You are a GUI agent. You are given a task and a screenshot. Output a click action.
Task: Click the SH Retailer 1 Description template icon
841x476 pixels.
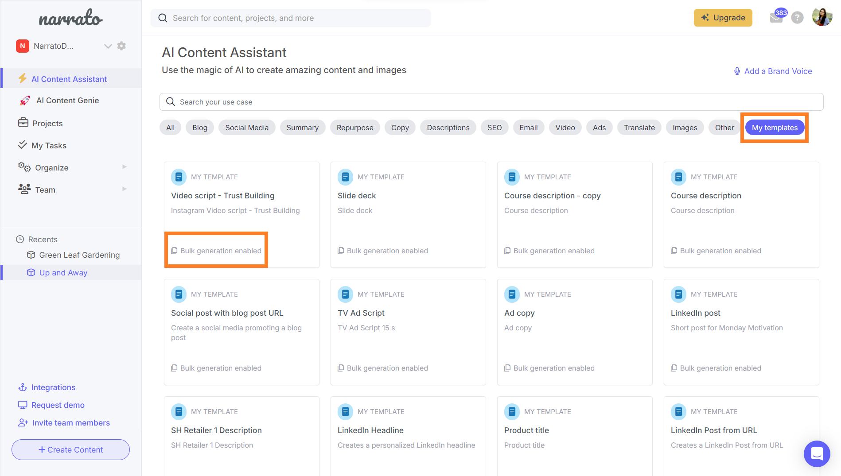coord(179,411)
